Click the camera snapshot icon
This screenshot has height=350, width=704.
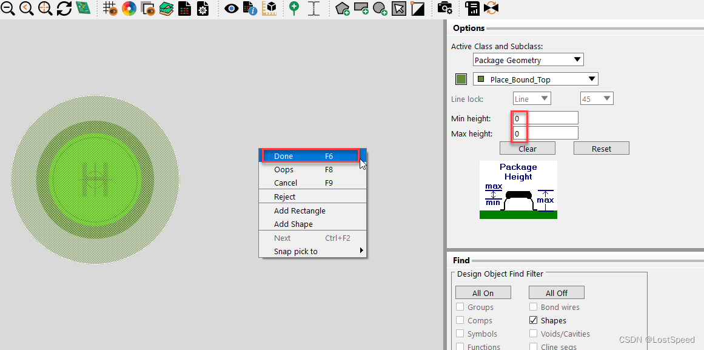(444, 8)
